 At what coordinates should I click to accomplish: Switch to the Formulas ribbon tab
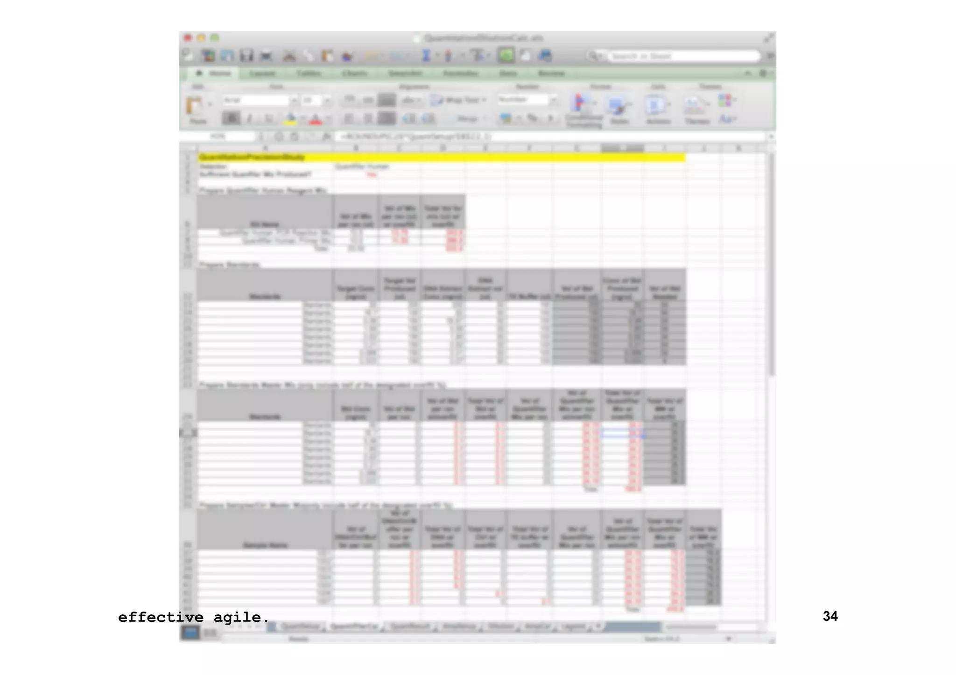[x=460, y=73]
